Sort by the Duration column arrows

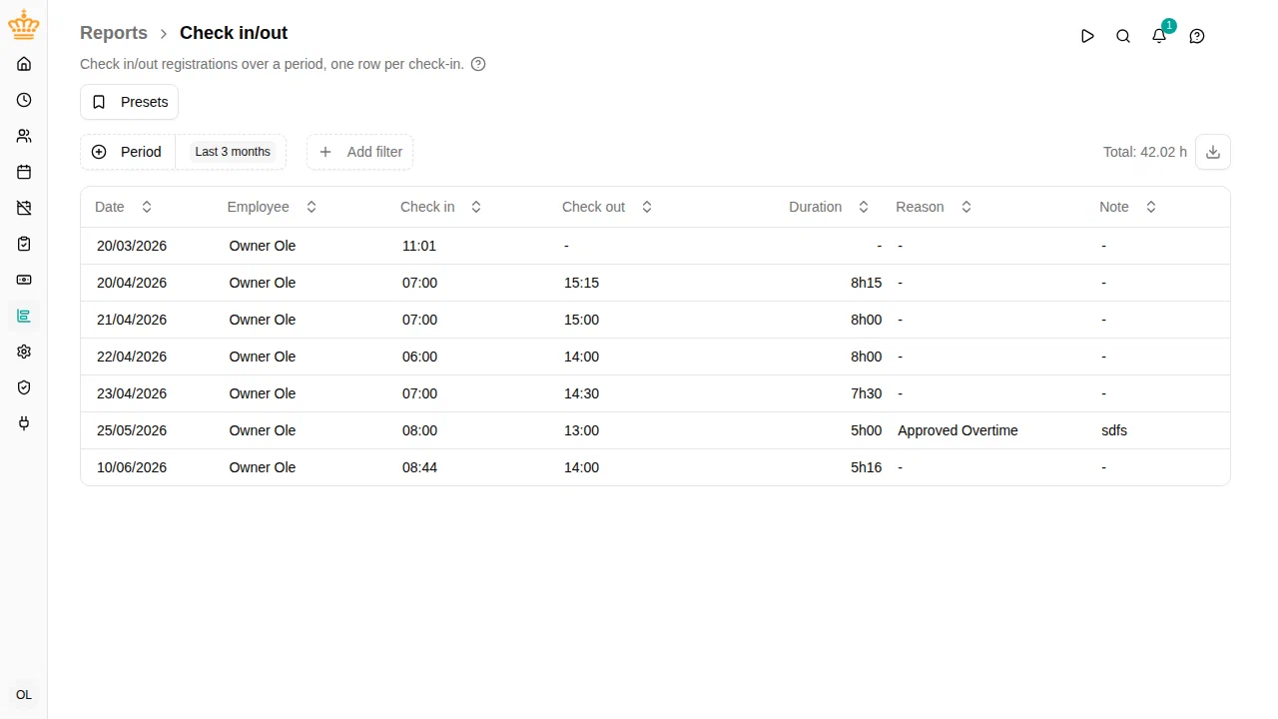click(x=864, y=207)
